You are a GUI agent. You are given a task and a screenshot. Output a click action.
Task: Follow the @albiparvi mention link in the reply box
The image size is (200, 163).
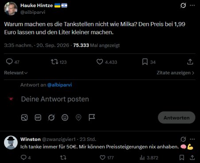[x=59, y=85]
